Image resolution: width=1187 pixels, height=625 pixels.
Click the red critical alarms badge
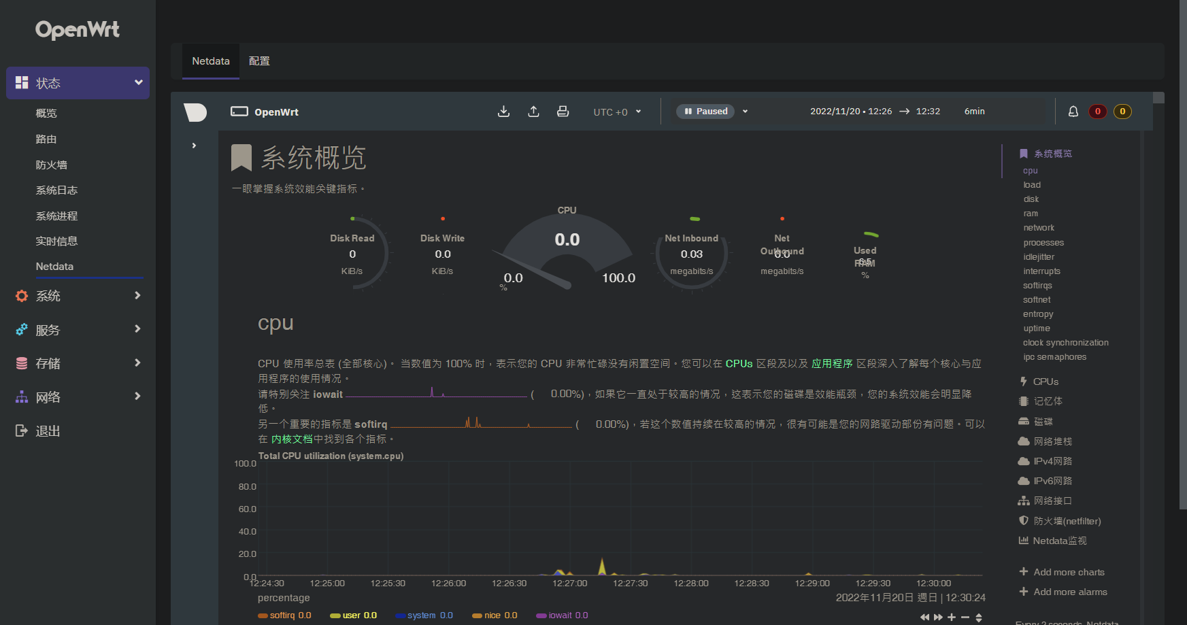(x=1097, y=112)
